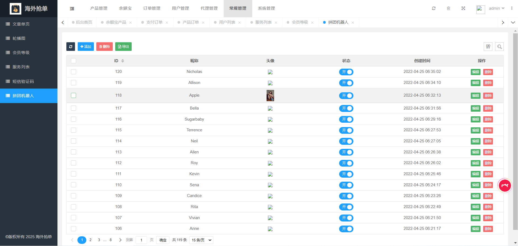
Task: Open the 15 条/页 page size dropdown
Action: pos(201,240)
